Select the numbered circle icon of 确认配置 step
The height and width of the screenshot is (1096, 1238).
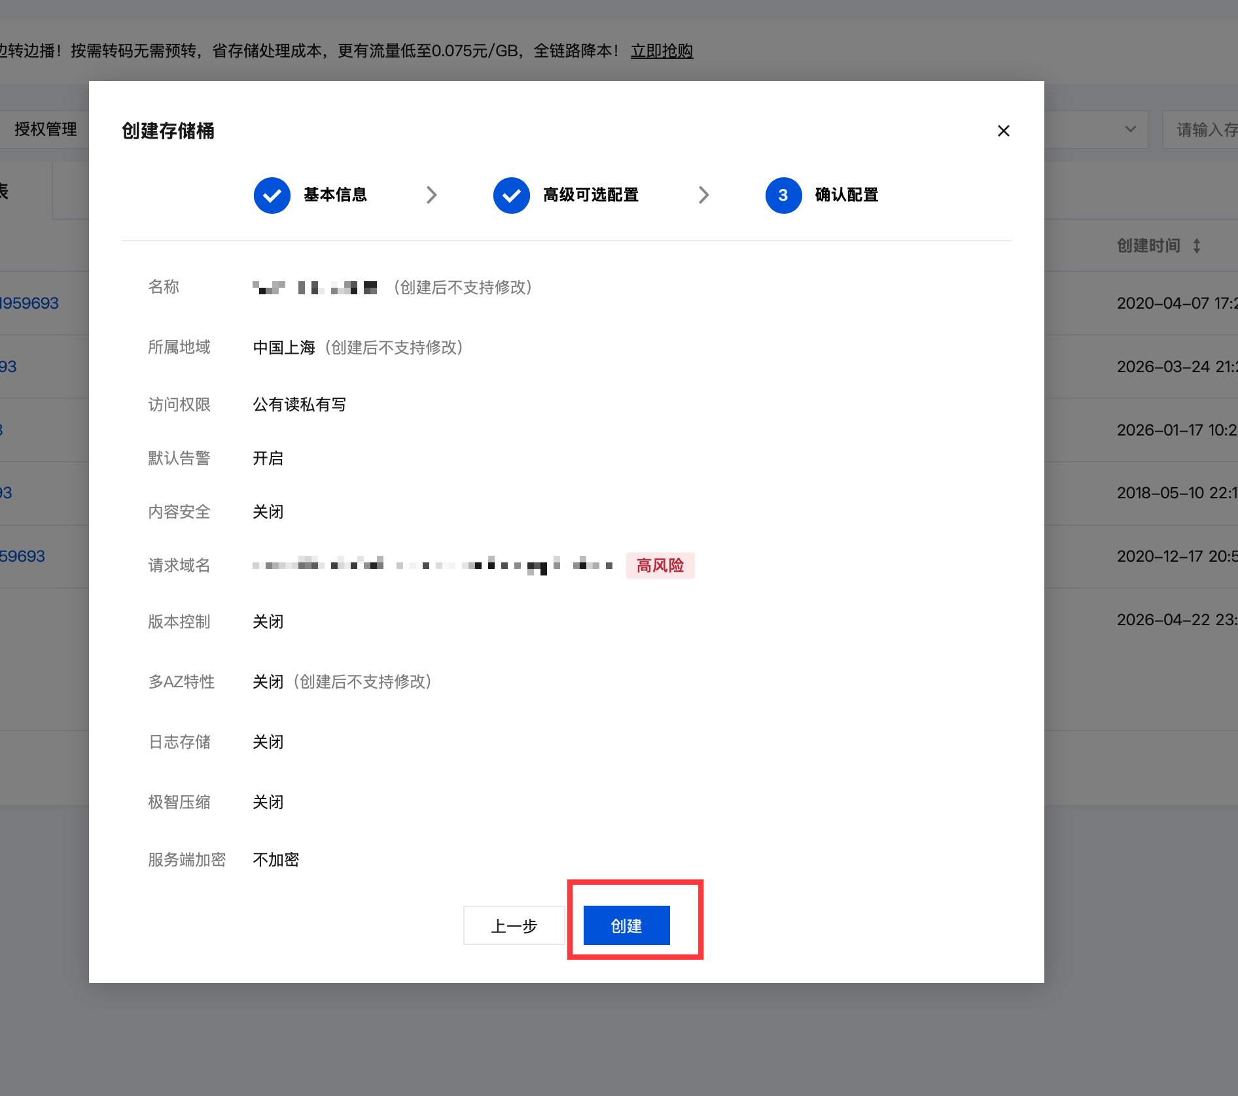click(x=783, y=195)
